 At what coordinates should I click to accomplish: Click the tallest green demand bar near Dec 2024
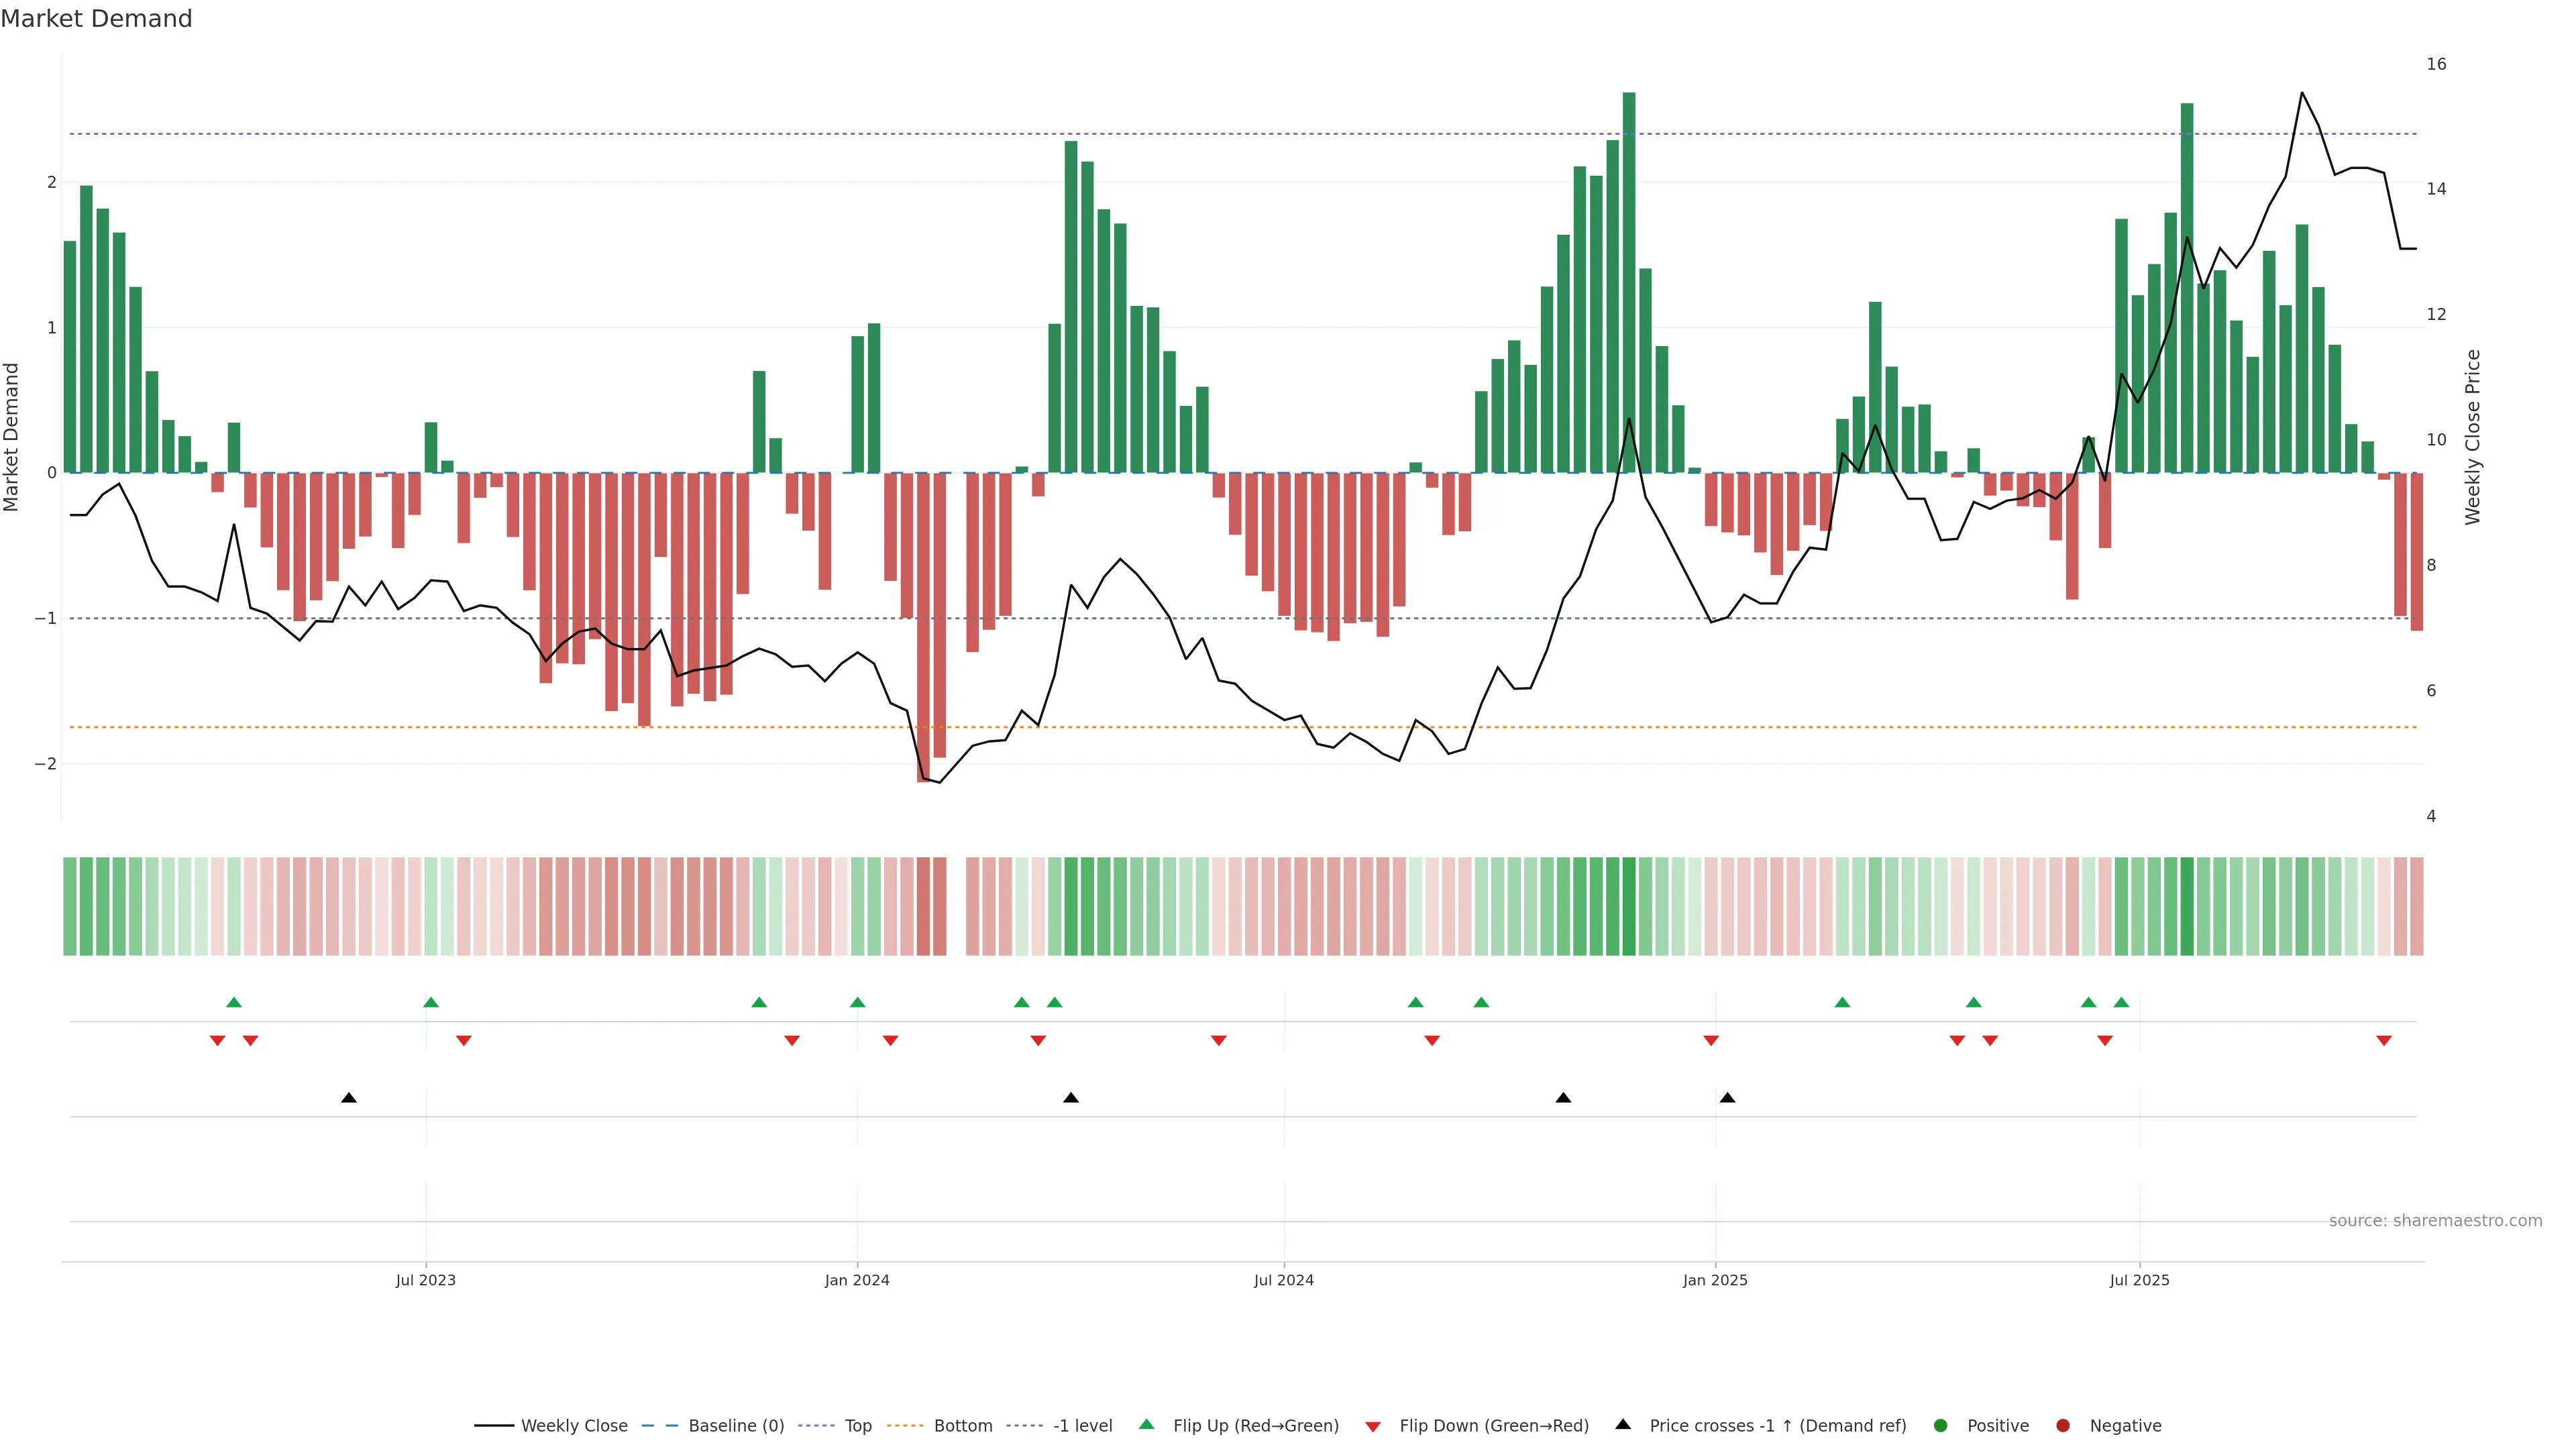coord(1629,280)
